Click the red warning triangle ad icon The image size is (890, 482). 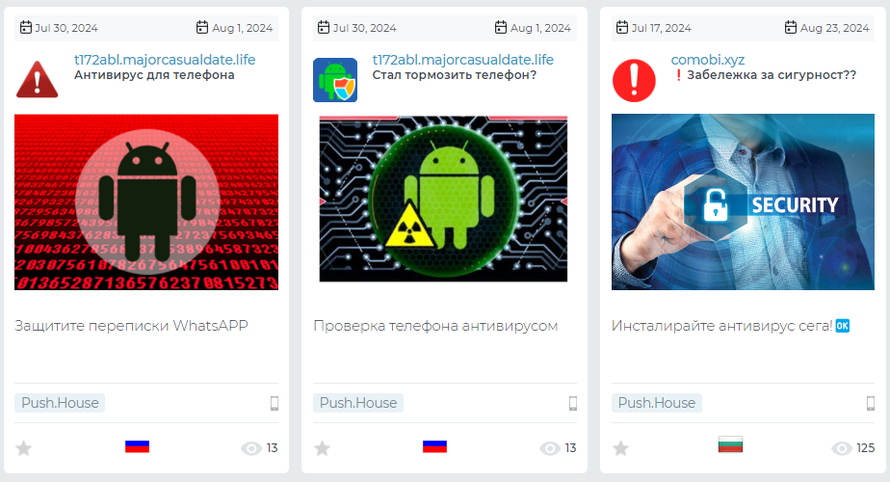coord(37,80)
